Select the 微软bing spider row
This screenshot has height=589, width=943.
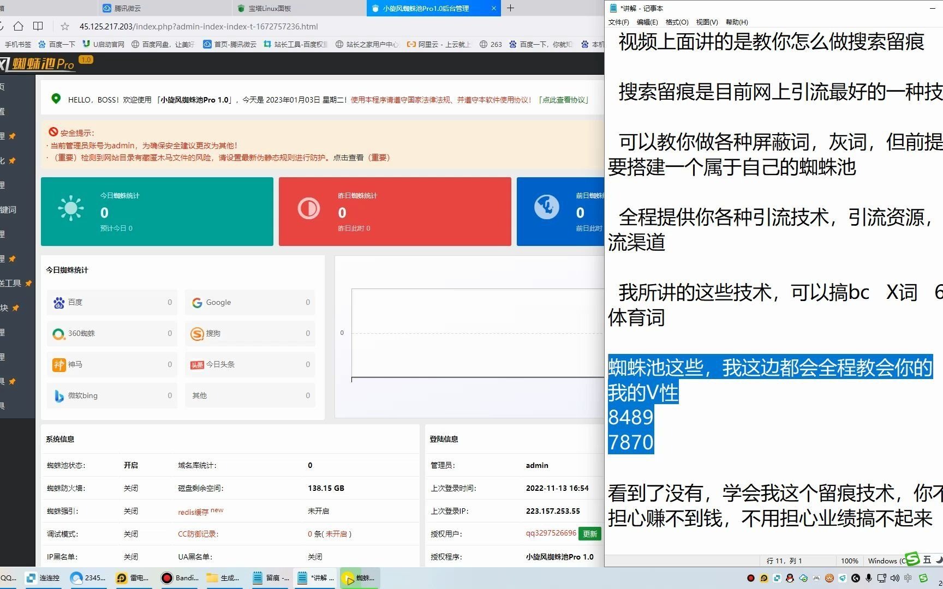click(x=112, y=395)
